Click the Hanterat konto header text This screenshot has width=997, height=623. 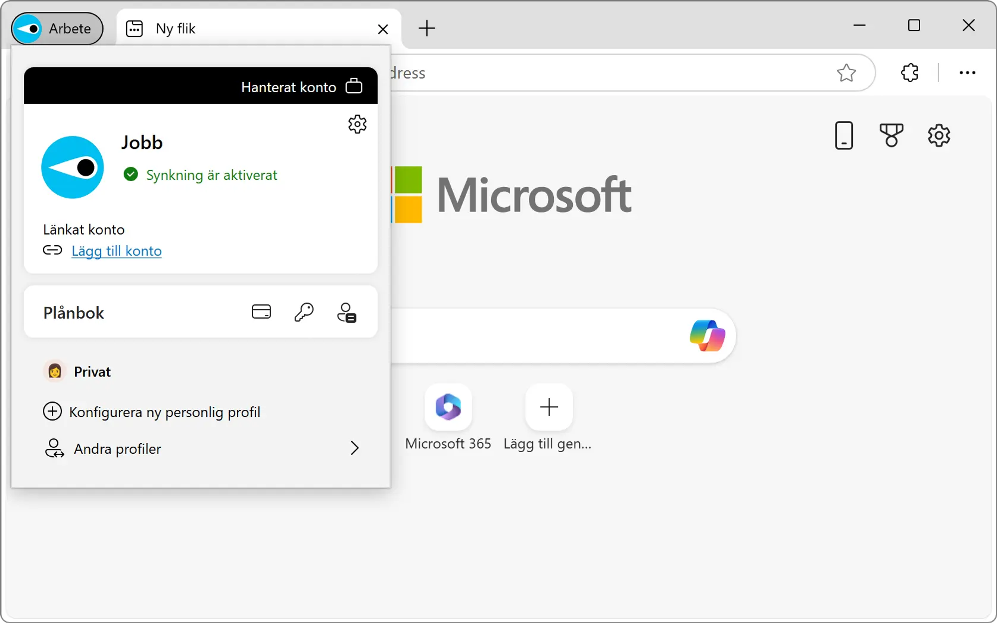(289, 87)
